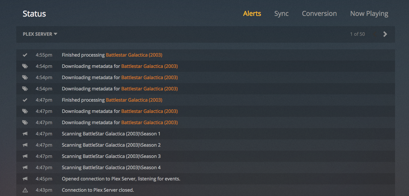409x196 pixels.
Task: Select the Now Playing tab
Action: pyautogui.click(x=369, y=14)
